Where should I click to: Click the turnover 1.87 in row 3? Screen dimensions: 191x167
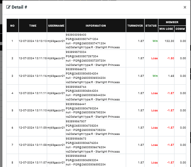click(141, 76)
